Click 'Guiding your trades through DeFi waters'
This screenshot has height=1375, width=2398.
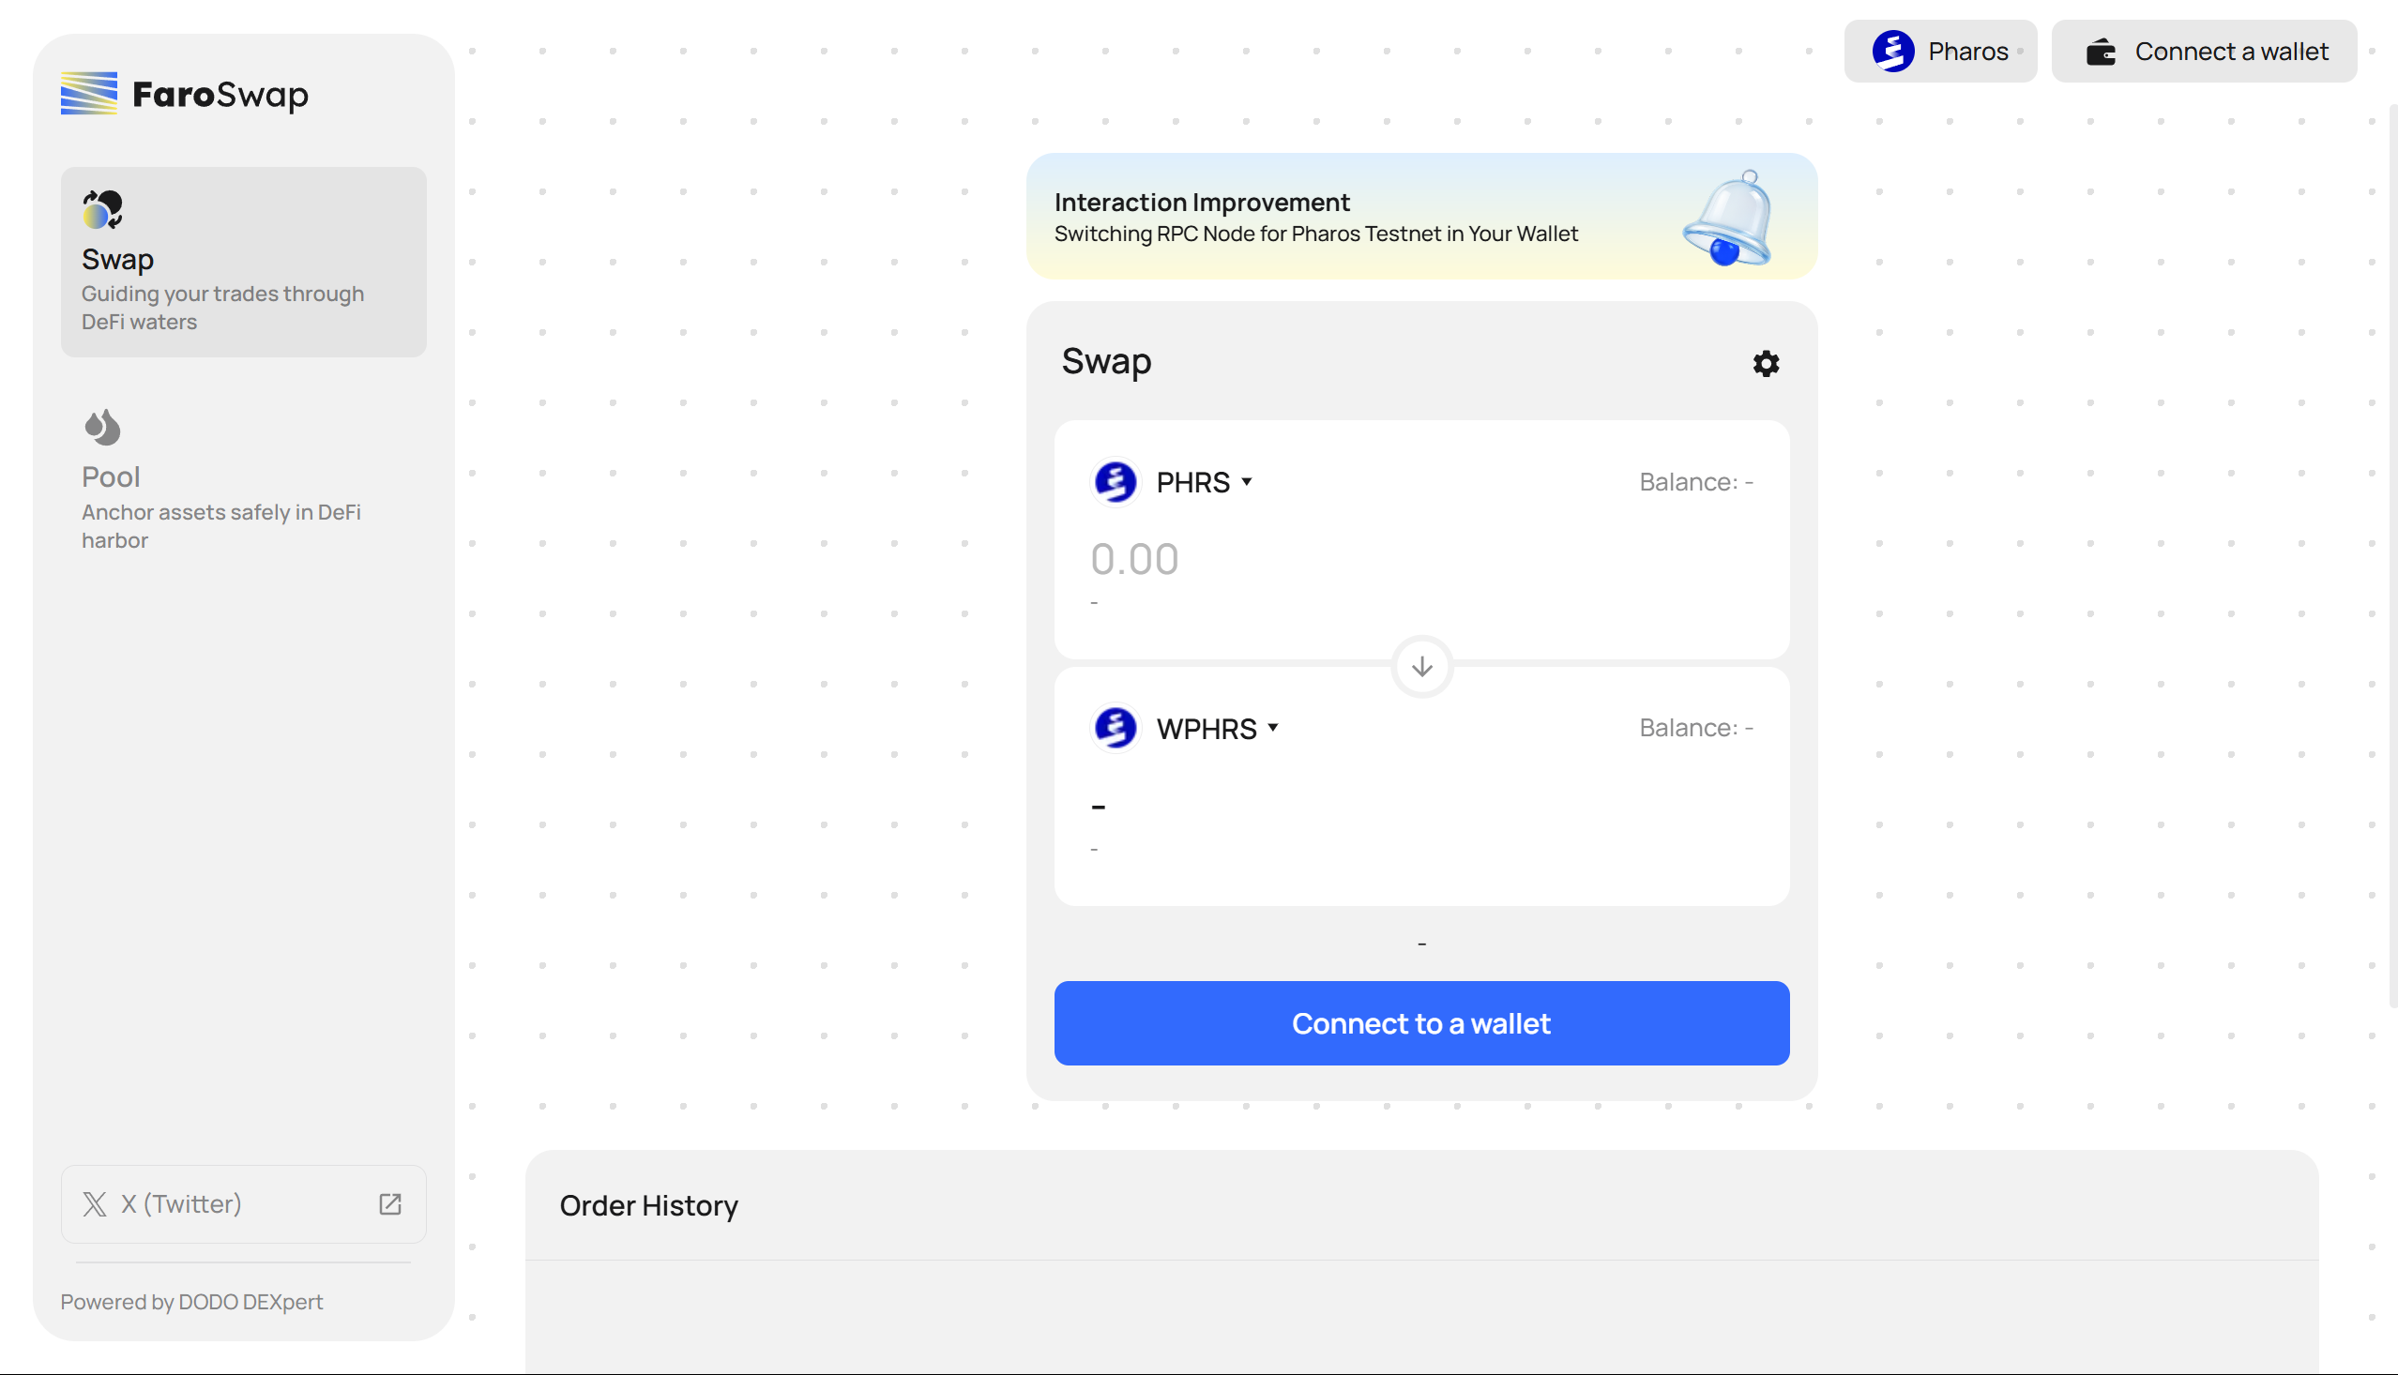(x=223, y=308)
